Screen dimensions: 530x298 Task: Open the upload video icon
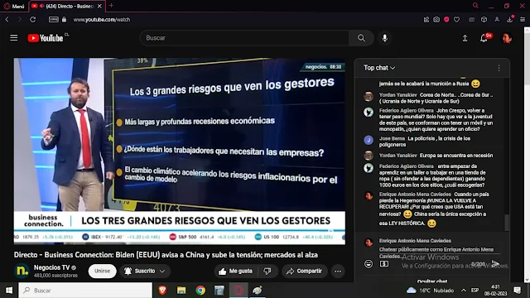pyautogui.click(x=465, y=38)
